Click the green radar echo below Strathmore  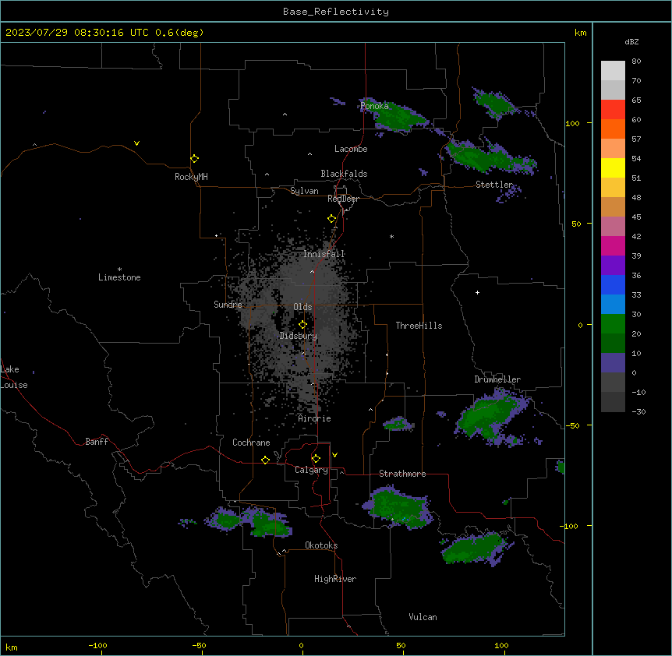(398, 506)
